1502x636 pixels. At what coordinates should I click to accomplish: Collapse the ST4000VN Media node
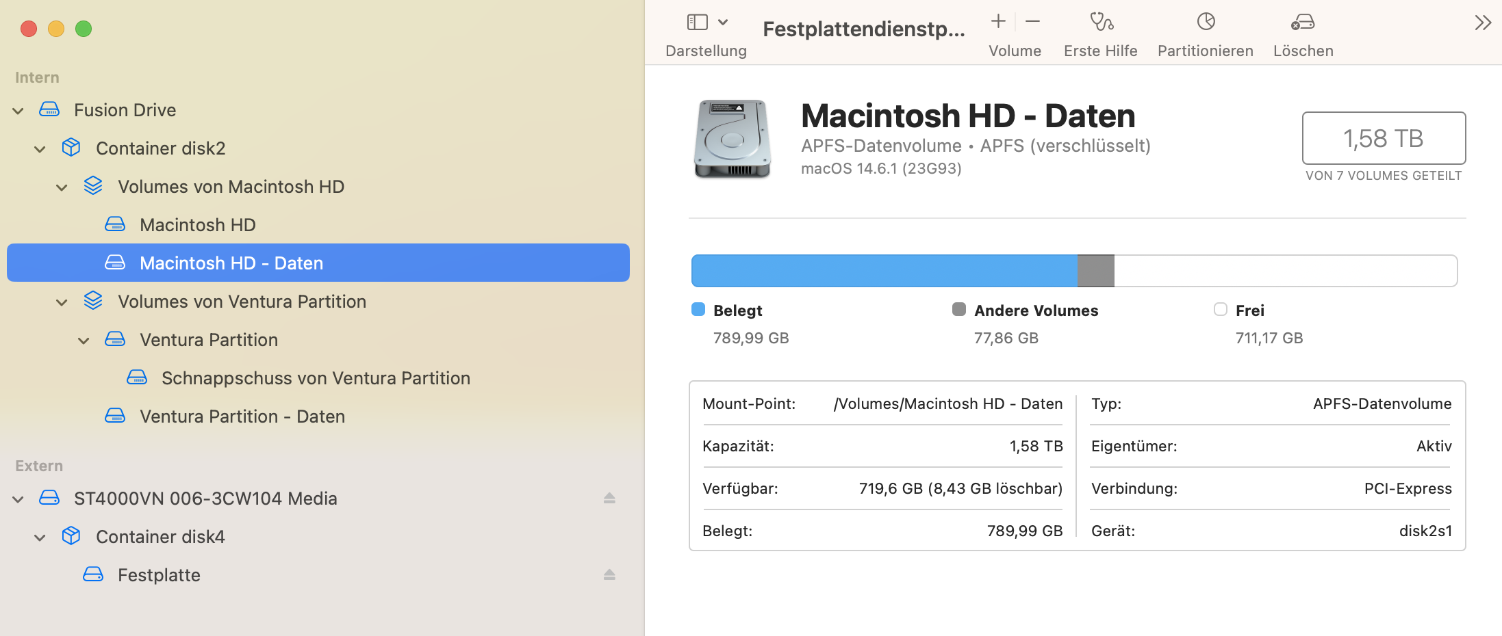pyautogui.click(x=18, y=499)
